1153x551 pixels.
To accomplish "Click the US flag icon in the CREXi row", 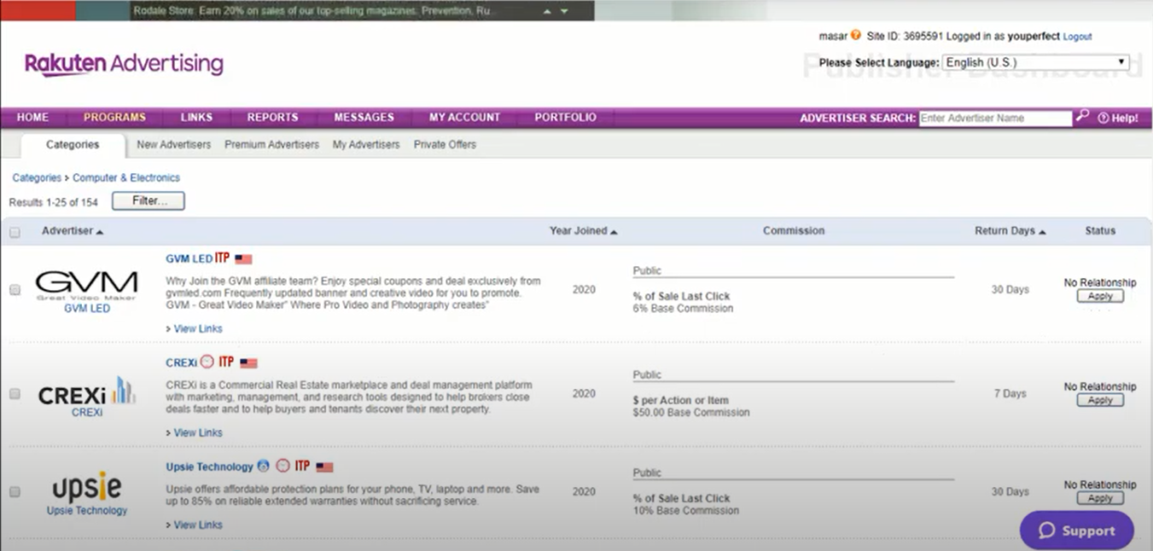I will tap(248, 363).
